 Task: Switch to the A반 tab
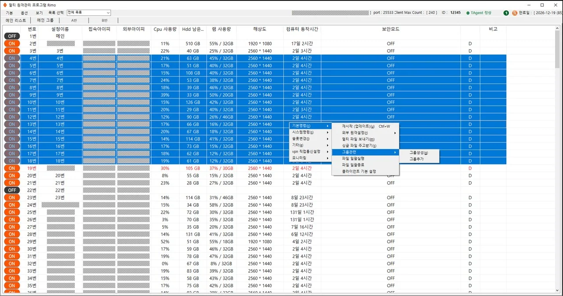74,20
